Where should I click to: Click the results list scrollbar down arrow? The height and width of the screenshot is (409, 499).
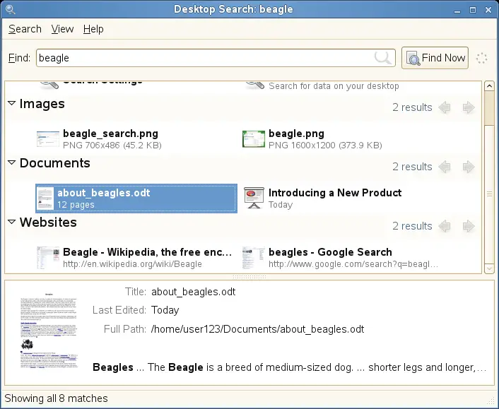coord(489,268)
